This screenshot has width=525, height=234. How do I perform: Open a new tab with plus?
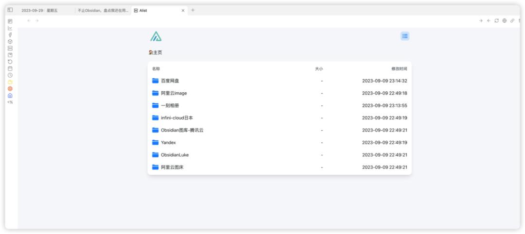tap(192, 10)
